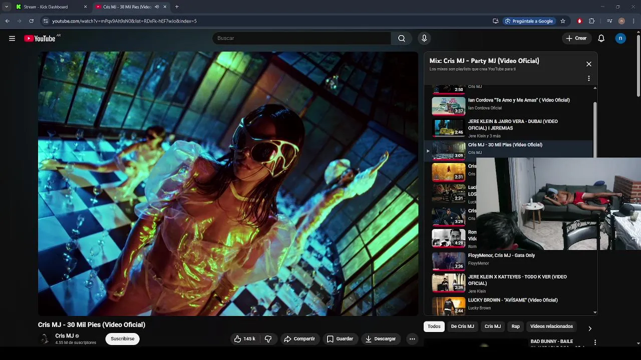Click the Crear button
This screenshot has width=641, height=360.
pos(576,38)
